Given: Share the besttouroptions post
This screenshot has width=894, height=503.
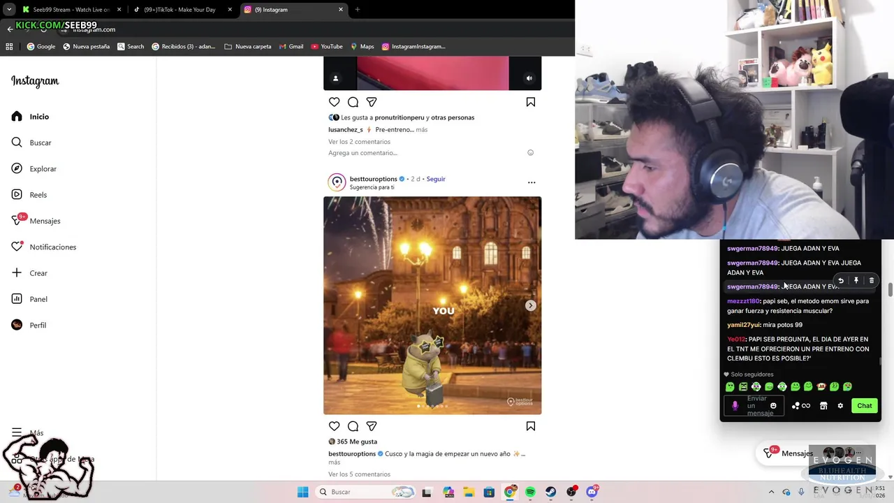Looking at the screenshot, I should pyautogui.click(x=372, y=426).
